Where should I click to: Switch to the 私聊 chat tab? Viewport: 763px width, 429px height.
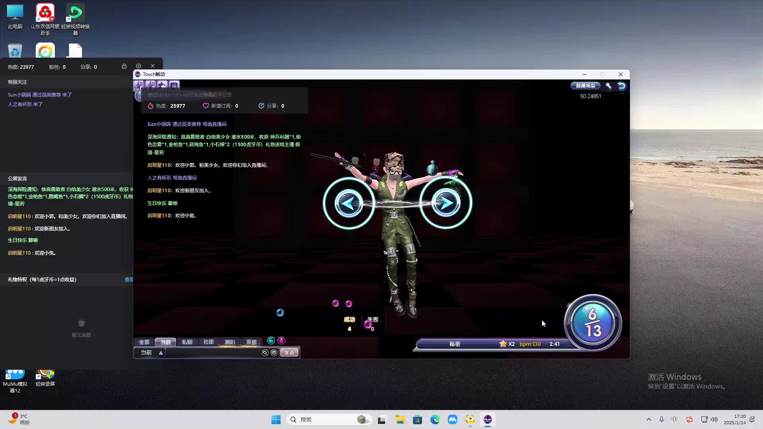[x=187, y=342]
